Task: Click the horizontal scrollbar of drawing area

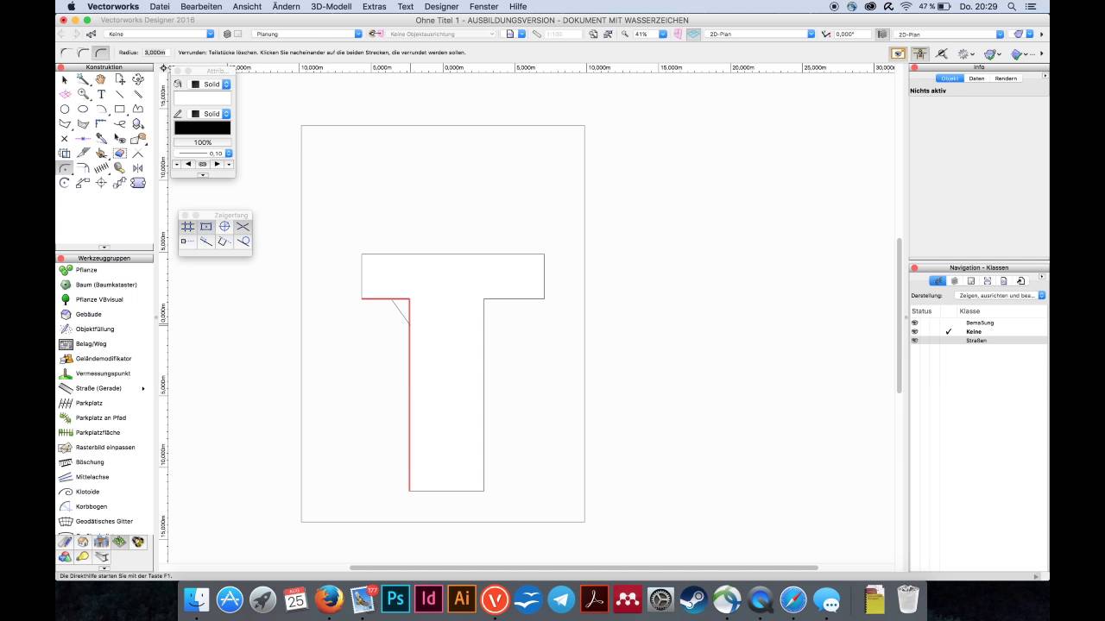Action: pos(584,568)
